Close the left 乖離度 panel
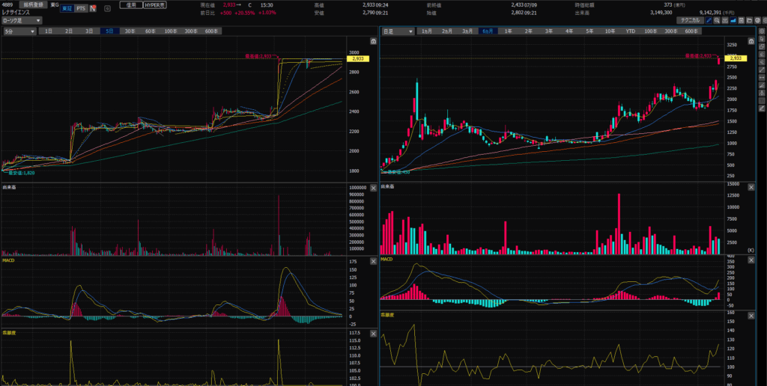767x386 pixels. coord(373,334)
